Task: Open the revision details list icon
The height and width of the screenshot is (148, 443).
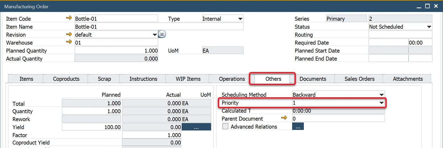Action: click(x=162, y=34)
